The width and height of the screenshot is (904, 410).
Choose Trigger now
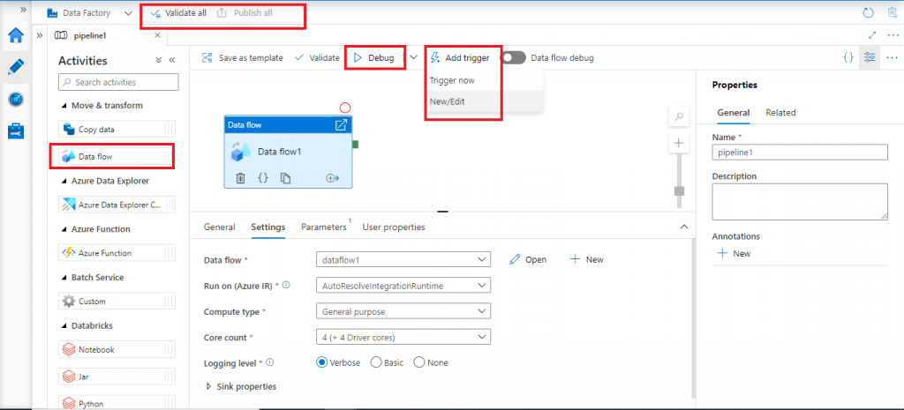(x=452, y=80)
